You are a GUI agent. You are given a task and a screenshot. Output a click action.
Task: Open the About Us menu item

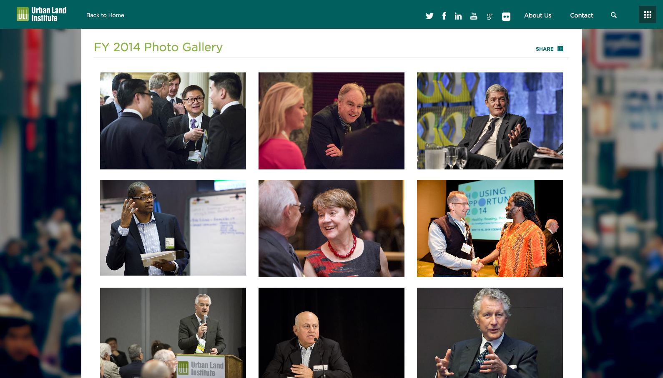coord(537,15)
